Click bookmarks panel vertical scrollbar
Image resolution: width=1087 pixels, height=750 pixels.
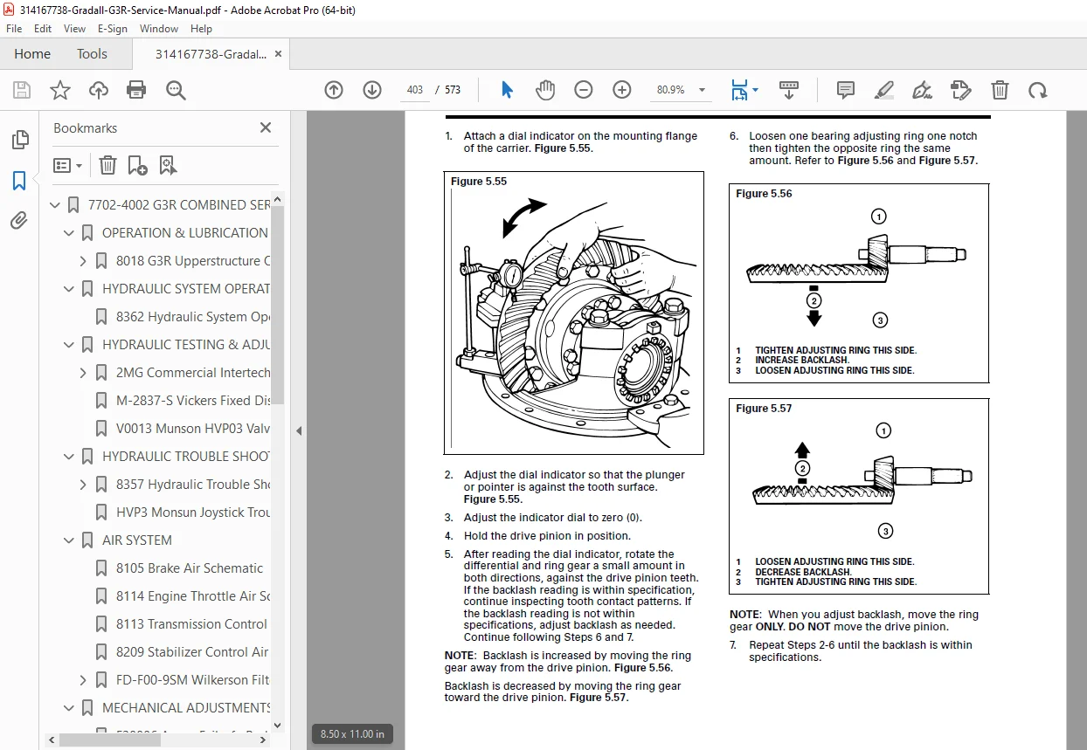[278, 306]
